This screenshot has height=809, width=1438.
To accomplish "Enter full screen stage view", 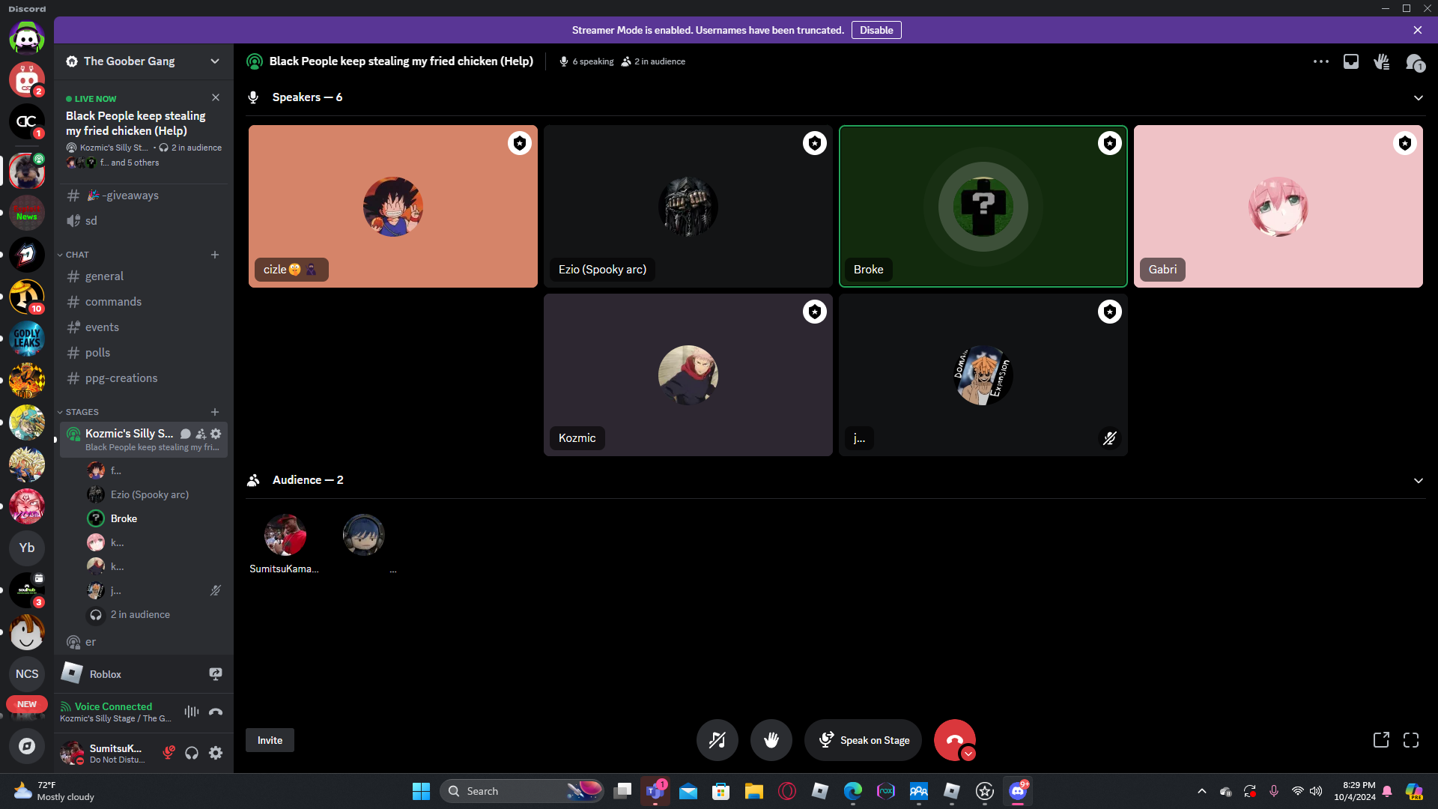I will 1411,740.
